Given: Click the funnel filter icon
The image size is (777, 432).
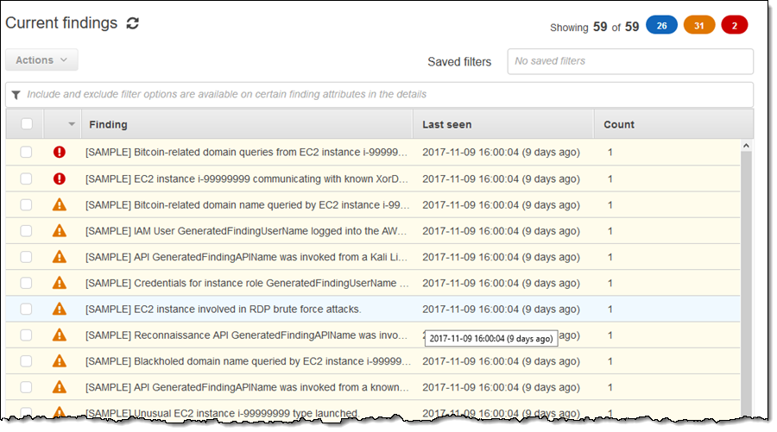Looking at the screenshot, I should 16,95.
